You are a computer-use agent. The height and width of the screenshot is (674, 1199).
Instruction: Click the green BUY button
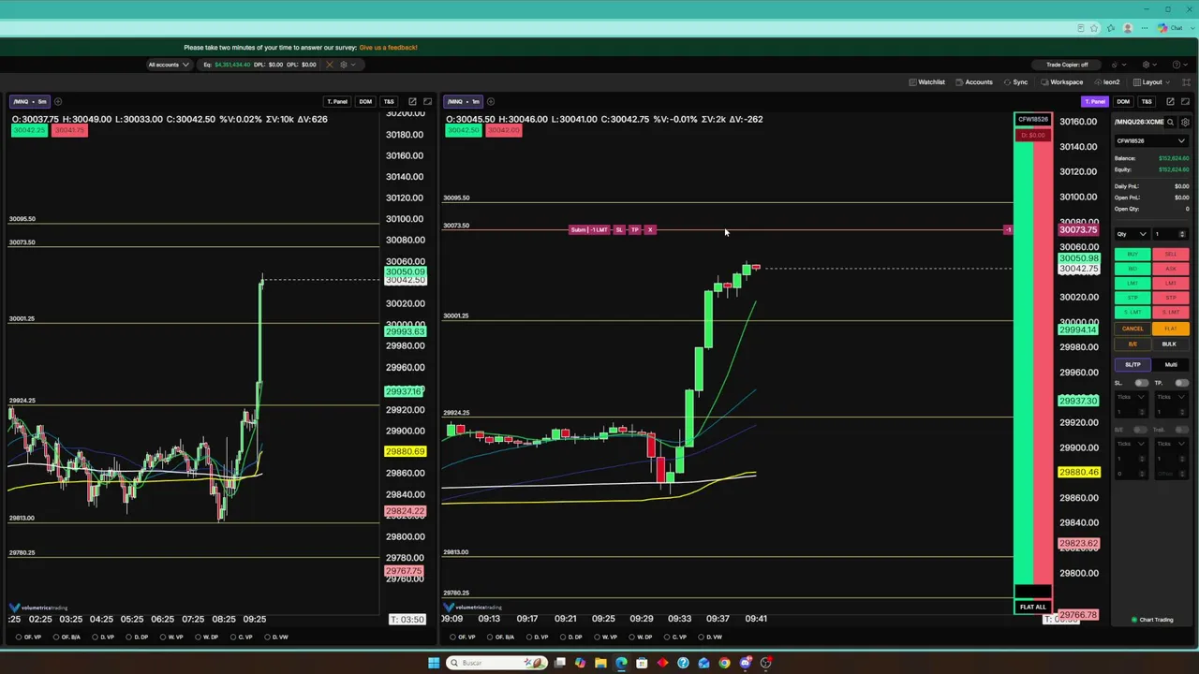click(x=1132, y=254)
